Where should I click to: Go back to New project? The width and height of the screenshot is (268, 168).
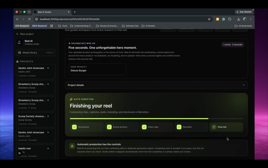point(25,34)
